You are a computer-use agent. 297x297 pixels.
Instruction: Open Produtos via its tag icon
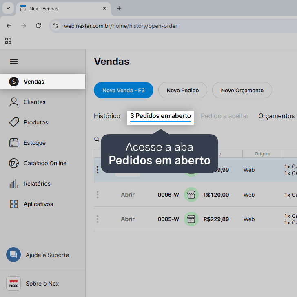[14, 122]
